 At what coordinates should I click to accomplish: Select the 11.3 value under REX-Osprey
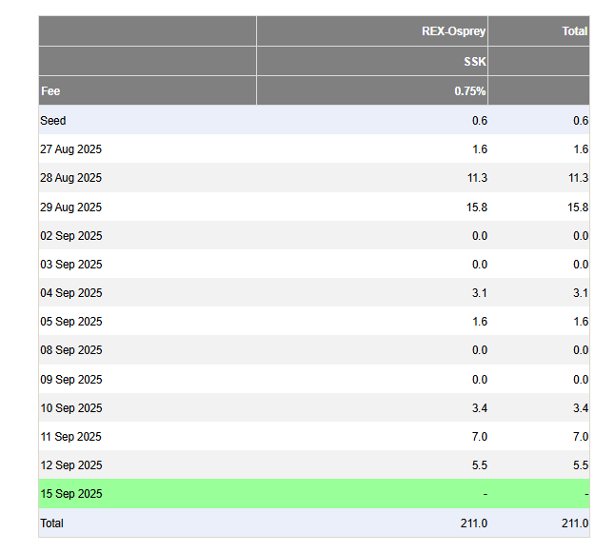pyautogui.click(x=477, y=178)
